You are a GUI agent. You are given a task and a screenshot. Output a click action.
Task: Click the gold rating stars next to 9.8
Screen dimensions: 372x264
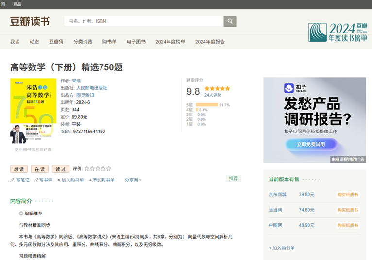pos(217,89)
